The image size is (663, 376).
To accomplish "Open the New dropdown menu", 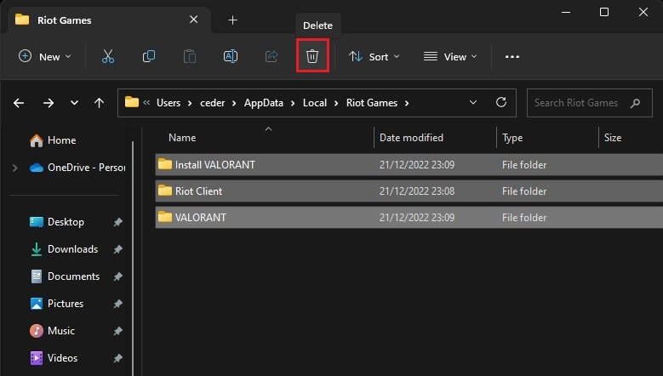I will [x=44, y=57].
